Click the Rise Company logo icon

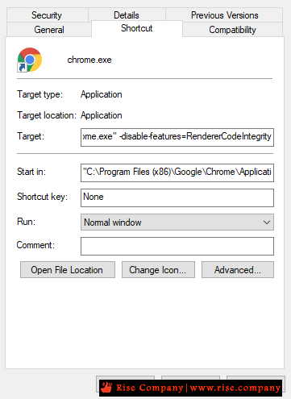(106, 388)
